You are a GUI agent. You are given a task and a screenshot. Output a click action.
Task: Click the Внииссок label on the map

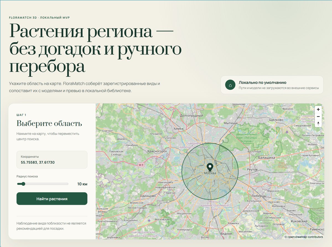click(x=137, y=203)
